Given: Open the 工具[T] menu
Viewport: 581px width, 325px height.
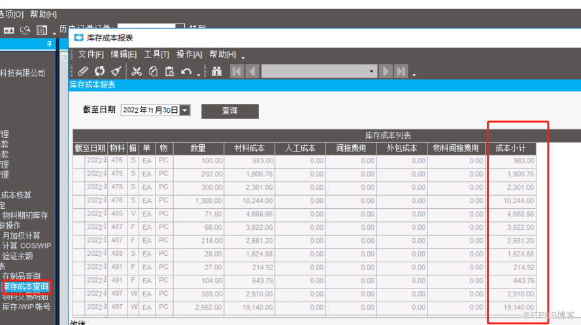Looking at the screenshot, I should click(x=156, y=54).
